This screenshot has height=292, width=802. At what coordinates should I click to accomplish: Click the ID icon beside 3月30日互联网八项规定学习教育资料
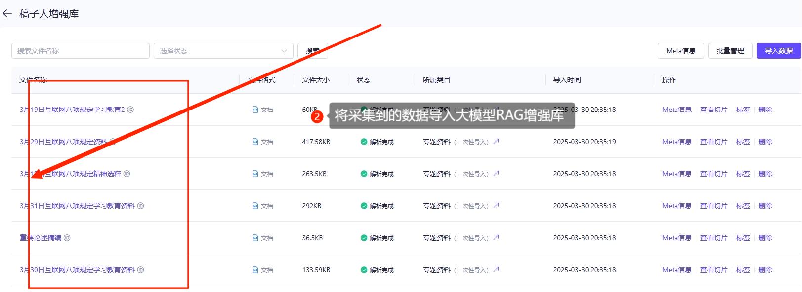140,270
